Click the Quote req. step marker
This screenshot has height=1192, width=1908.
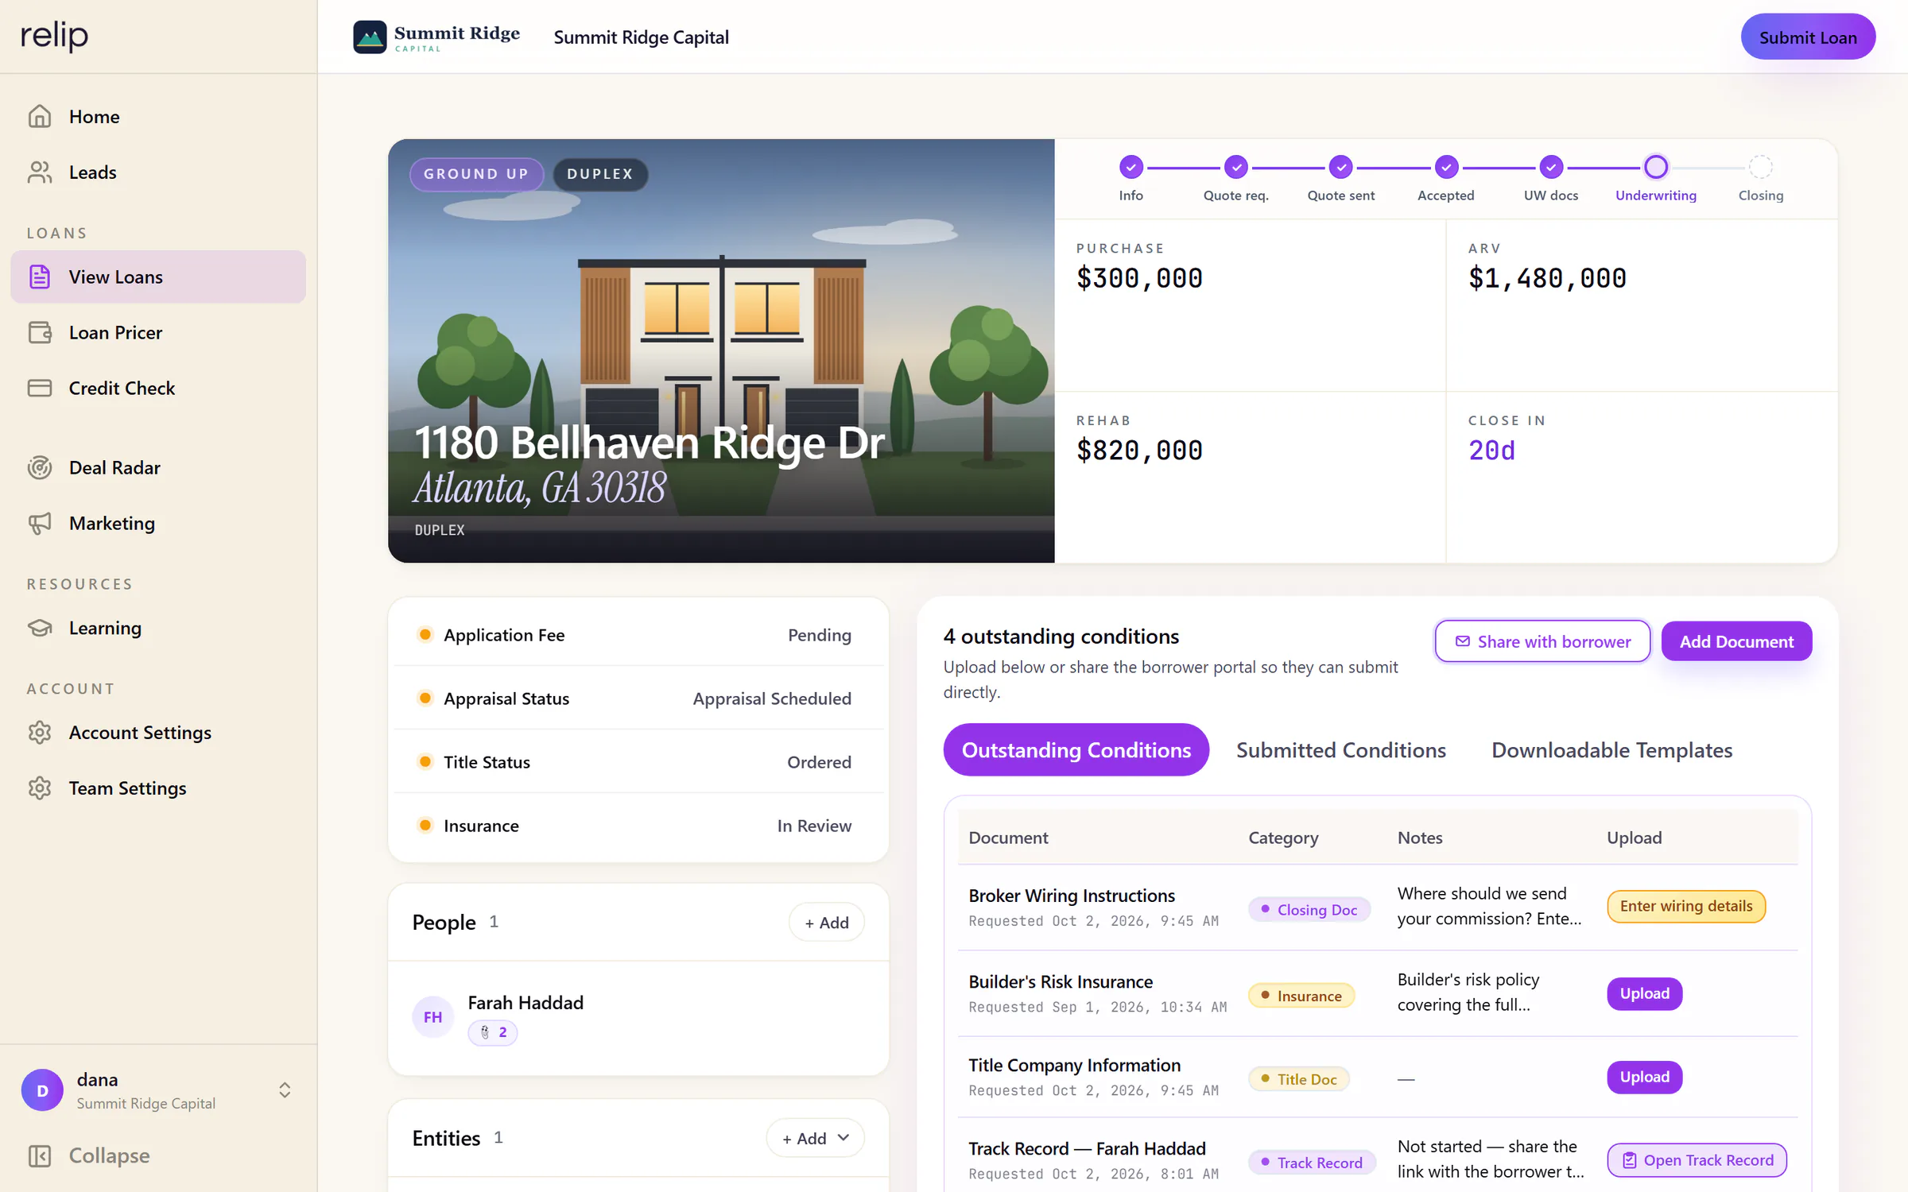tap(1235, 167)
